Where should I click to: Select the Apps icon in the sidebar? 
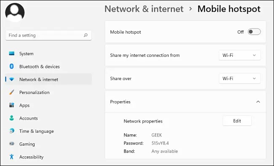coord(11,105)
